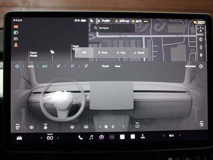This screenshot has height=160, width=213.
Task: Open the Profile menu
Action: click(x=104, y=21)
